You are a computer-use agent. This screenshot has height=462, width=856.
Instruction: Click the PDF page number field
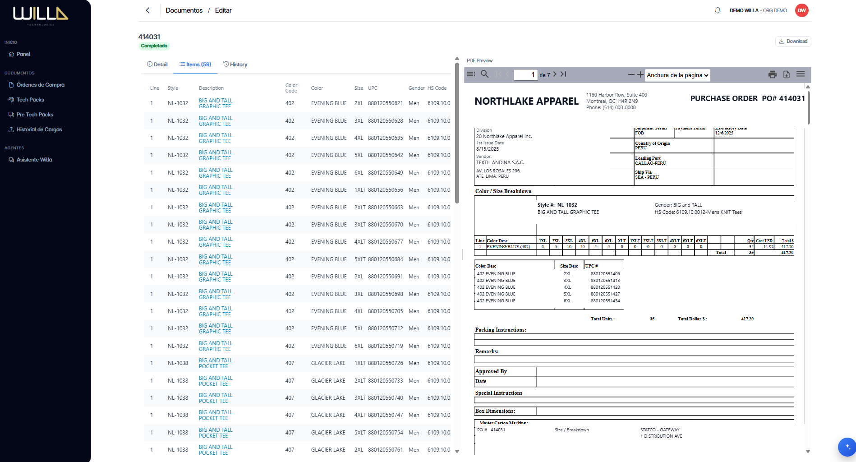(x=525, y=75)
